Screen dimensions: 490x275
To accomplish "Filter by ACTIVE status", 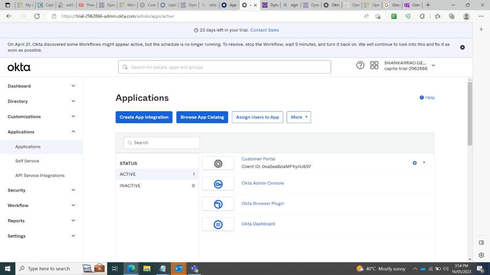I will point(157,174).
